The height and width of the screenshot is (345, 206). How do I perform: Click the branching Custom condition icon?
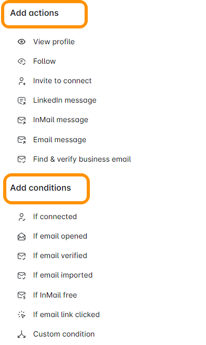22,334
